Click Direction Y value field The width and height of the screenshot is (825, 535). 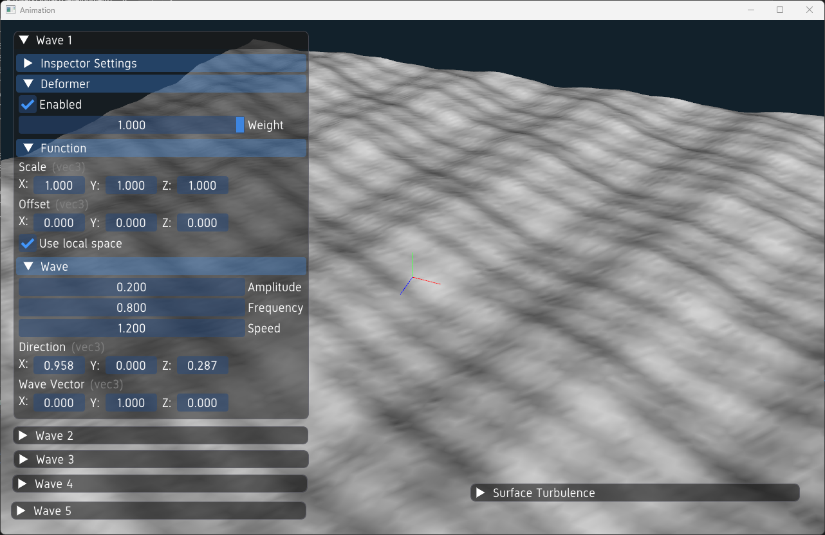click(131, 365)
